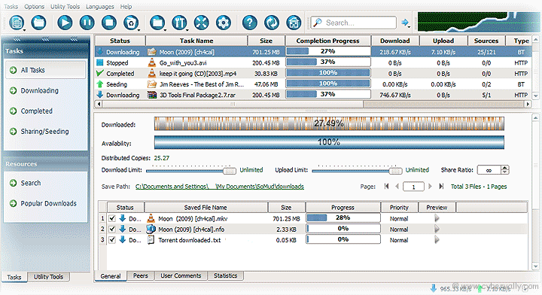Show All Tasks in sidebar
Screen dimensions: 542x295
pos(45,70)
